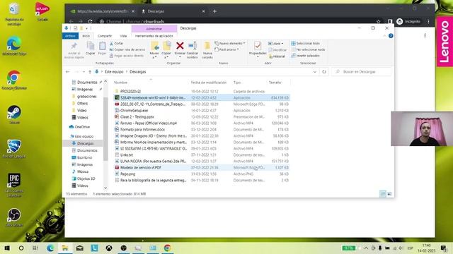Select Formato para informes.docx
Viewport: 453px width, 254px height.
(x=202, y=129)
